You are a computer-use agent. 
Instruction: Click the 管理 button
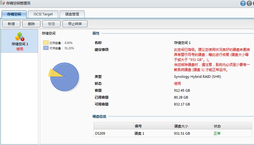pyautogui.click(x=51, y=24)
